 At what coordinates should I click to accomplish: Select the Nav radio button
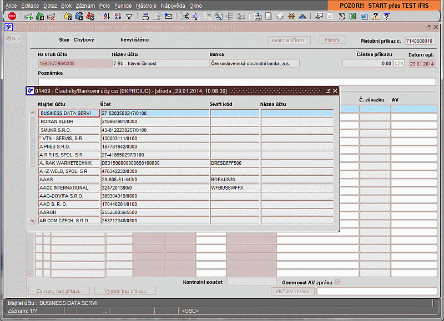click(x=8, y=38)
